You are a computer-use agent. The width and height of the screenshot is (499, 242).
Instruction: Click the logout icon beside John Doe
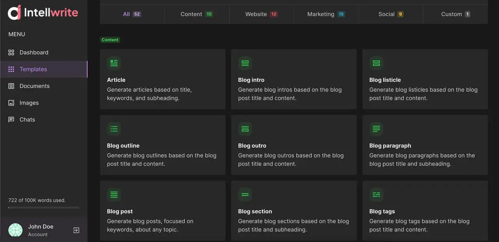(x=76, y=230)
